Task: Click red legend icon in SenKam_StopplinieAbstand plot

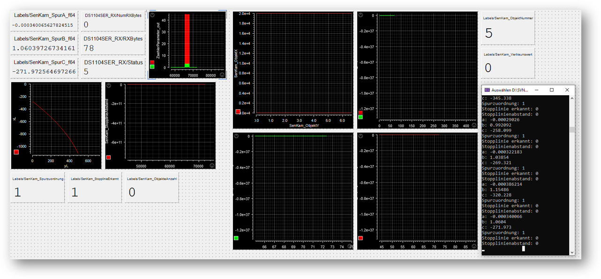Action: pos(108,158)
